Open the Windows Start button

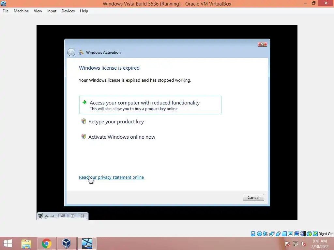[x=8, y=243]
